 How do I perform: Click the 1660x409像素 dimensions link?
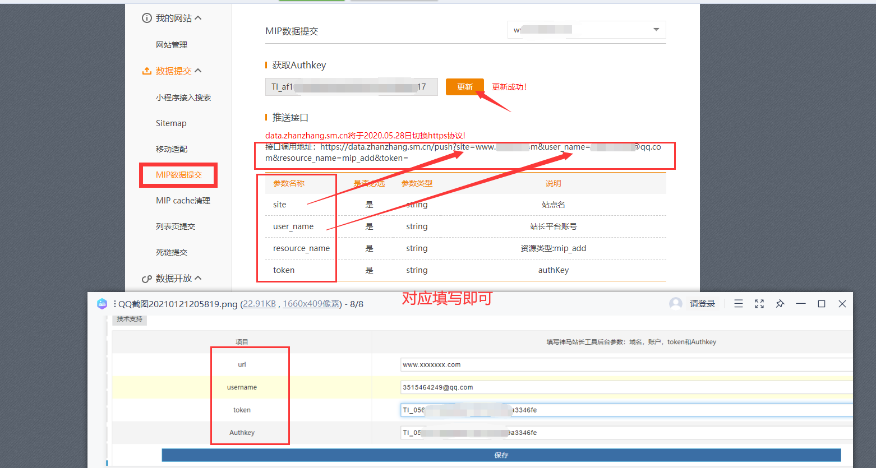311,303
